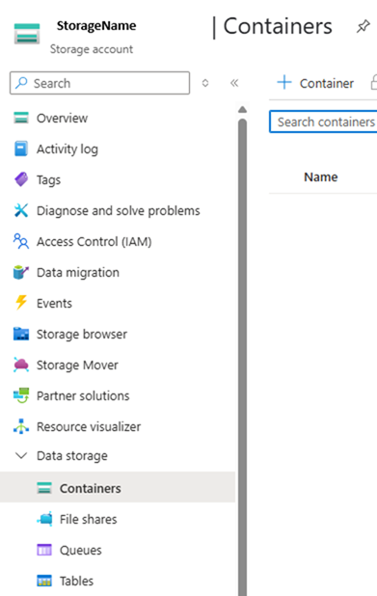Open Storage browser icon
The image size is (377, 596).
[x=21, y=334]
